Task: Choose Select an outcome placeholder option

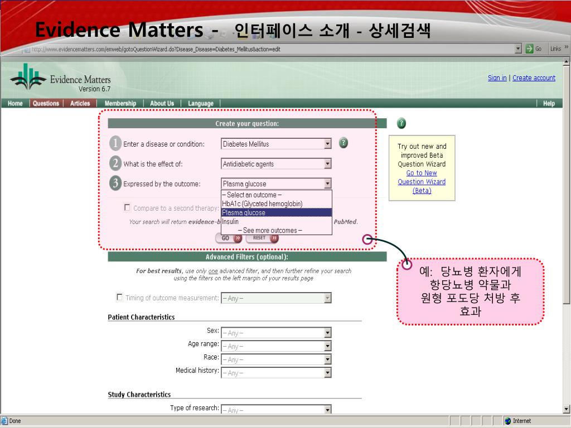Action: pos(277,194)
